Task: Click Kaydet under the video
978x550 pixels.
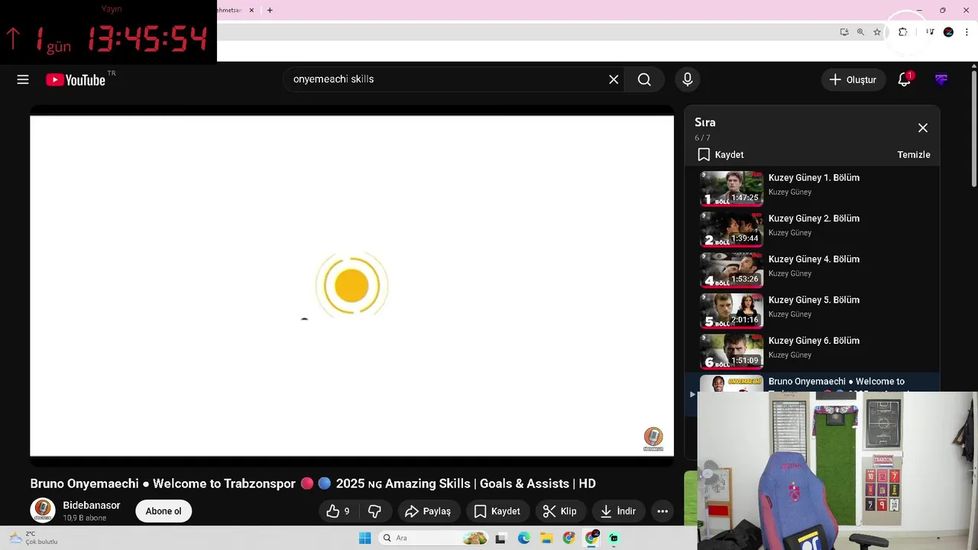Action: point(497,511)
